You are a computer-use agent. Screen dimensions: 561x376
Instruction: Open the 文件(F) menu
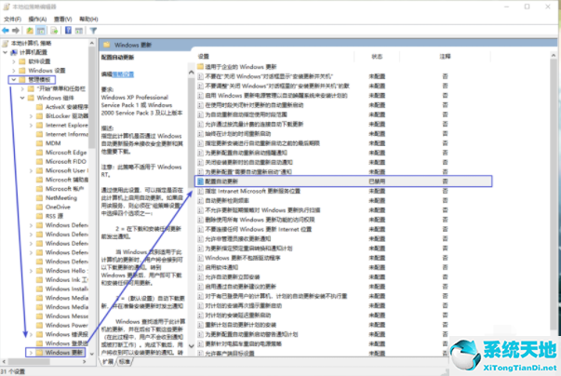coord(13,19)
